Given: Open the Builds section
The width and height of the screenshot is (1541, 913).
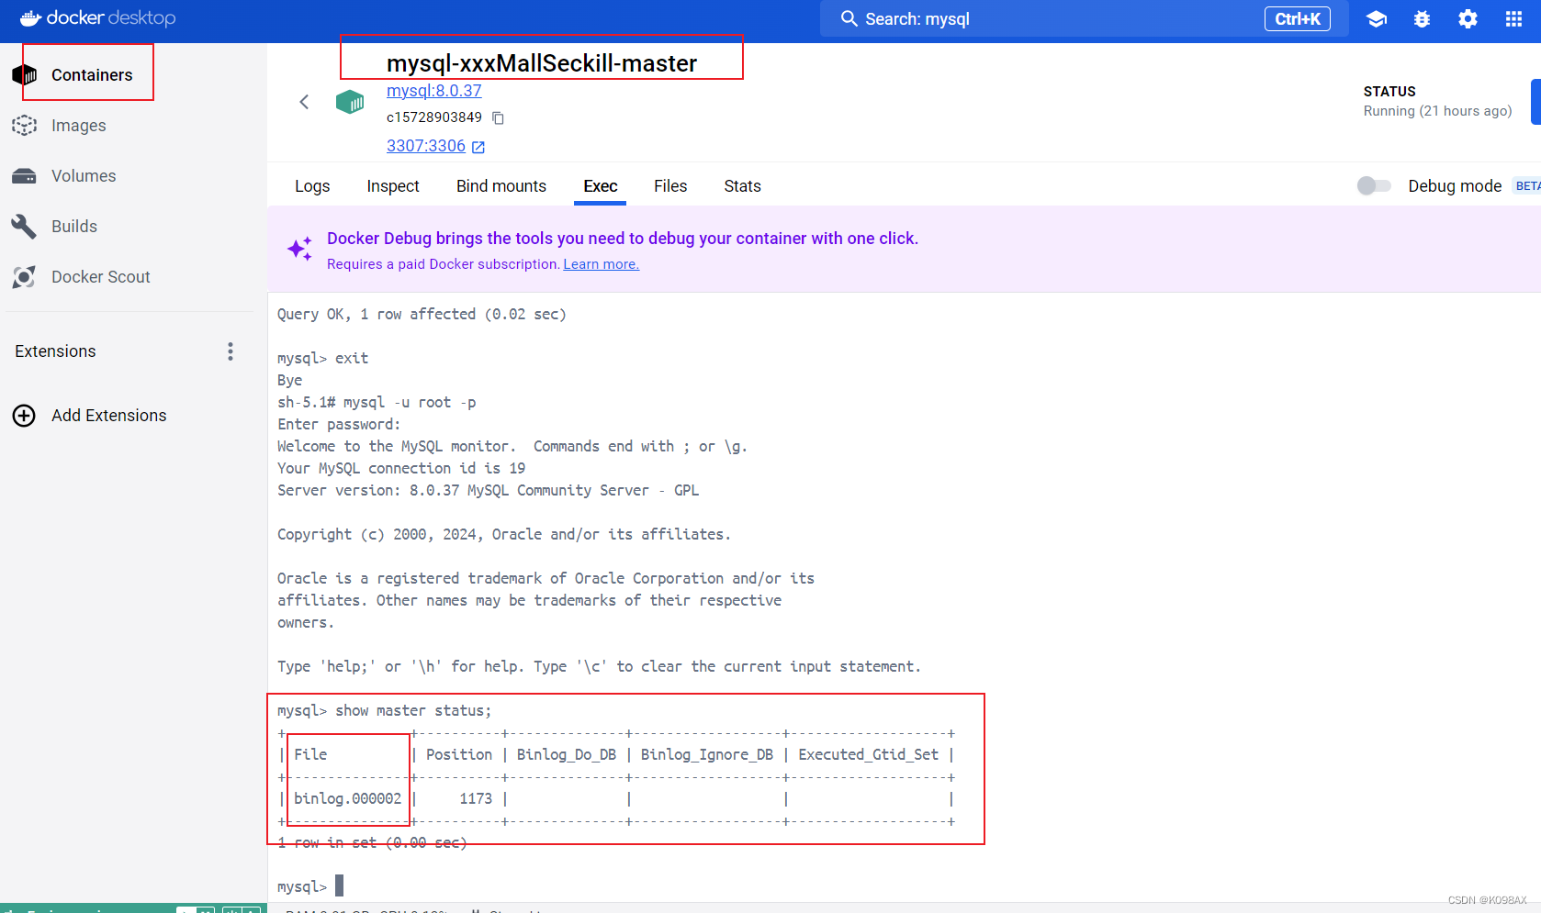Looking at the screenshot, I should [74, 227].
